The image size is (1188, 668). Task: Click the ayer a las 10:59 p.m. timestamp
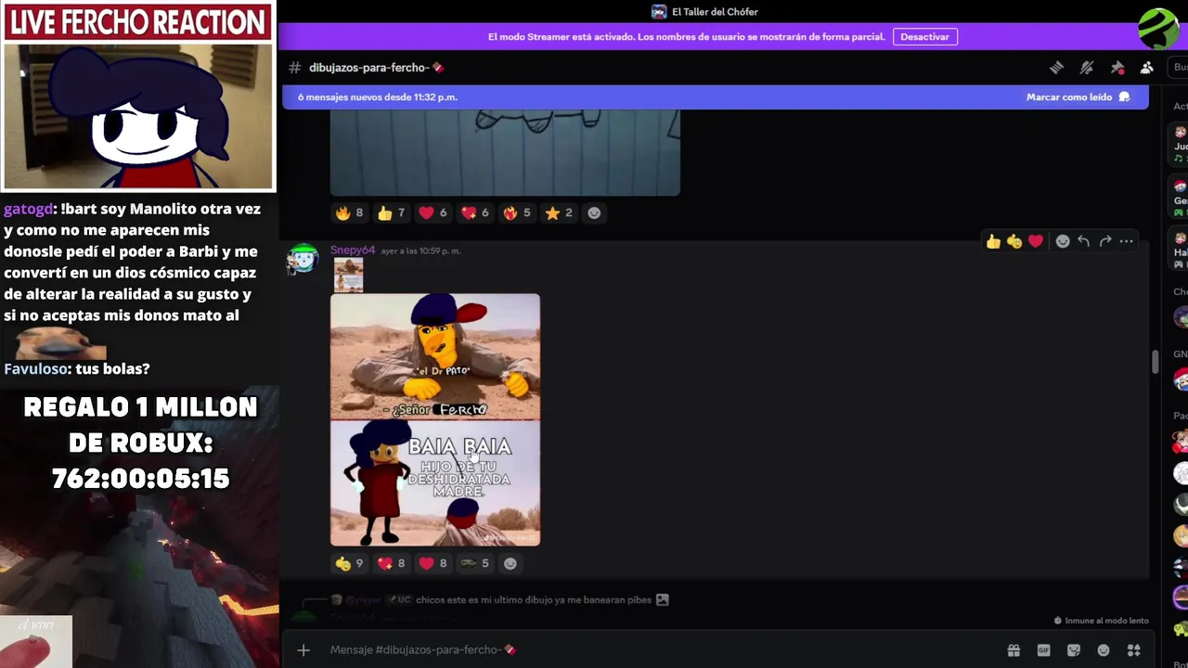click(x=420, y=250)
